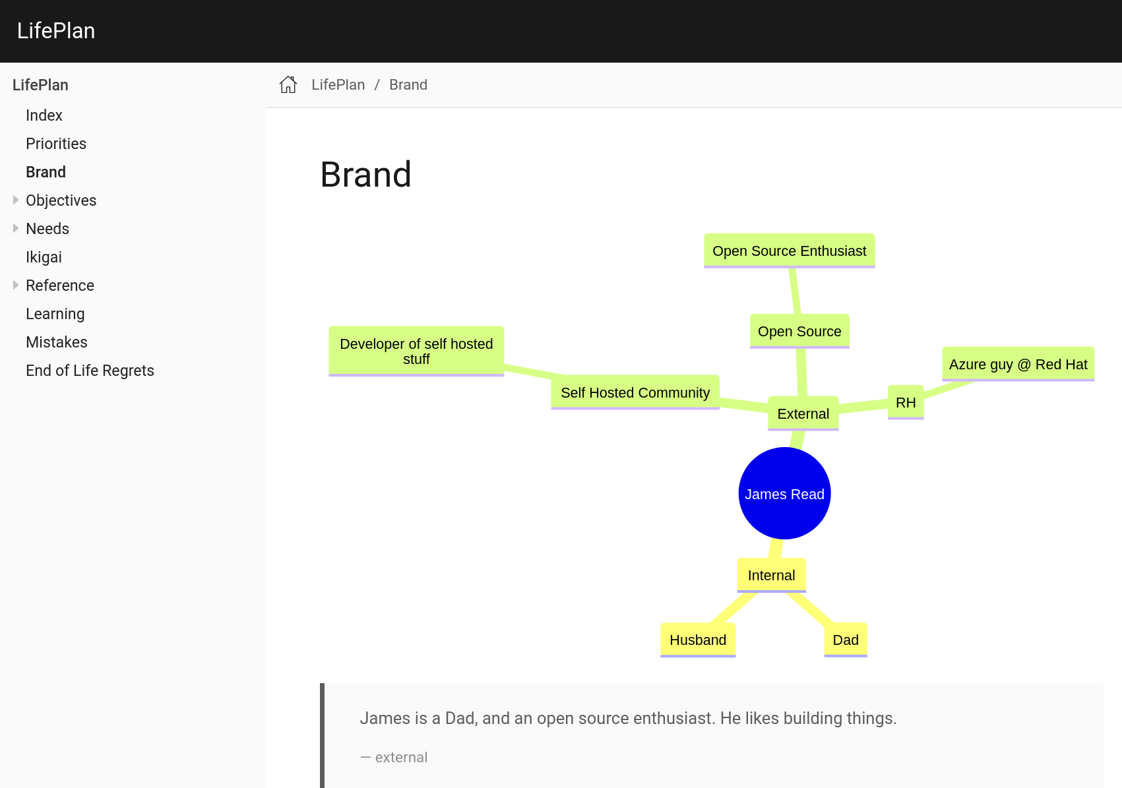
Task: Navigate to the Learning page
Action: click(55, 314)
